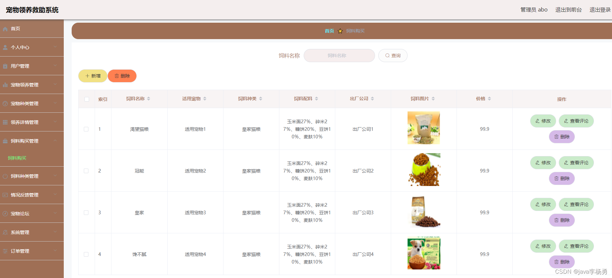This screenshot has height=278, width=612.
Task: Click the home icon beside 首页 in sidebar
Action: pos(5,29)
